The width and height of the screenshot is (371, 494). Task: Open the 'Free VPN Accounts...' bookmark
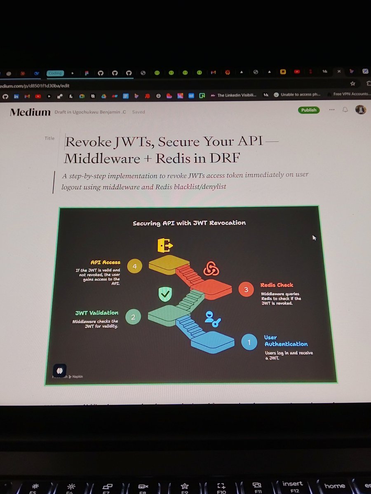point(350,94)
